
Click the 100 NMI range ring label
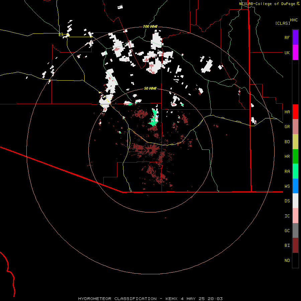[x=150, y=26]
